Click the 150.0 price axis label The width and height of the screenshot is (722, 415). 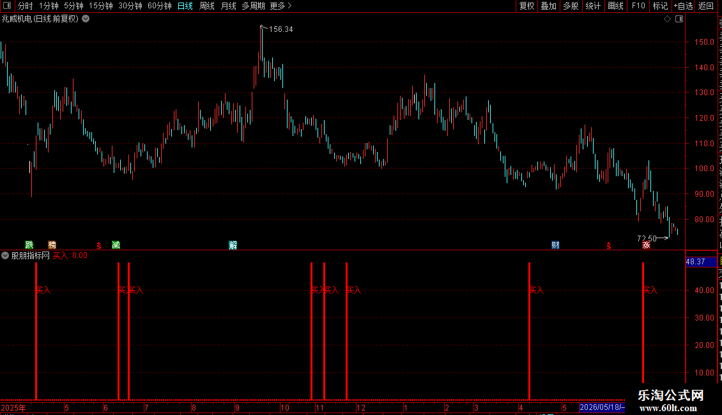pos(704,42)
